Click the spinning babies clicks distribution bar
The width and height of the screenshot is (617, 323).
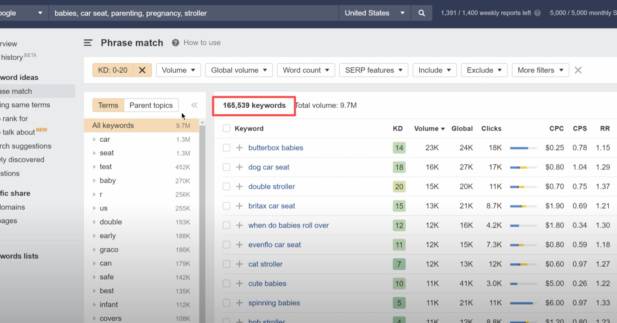tap(523, 303)
